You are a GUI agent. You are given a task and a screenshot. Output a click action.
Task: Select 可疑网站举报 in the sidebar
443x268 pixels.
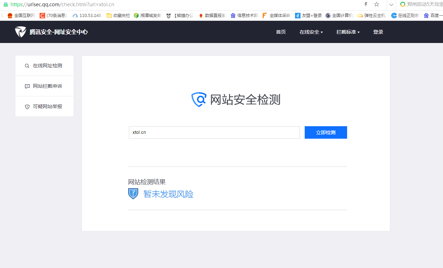pyautogui.click(x=44, y=106)
